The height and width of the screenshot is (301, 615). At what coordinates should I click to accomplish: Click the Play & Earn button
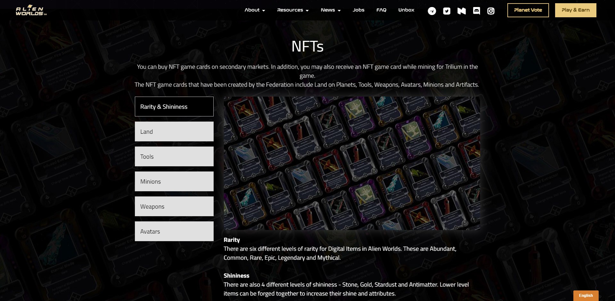(576, 10)
